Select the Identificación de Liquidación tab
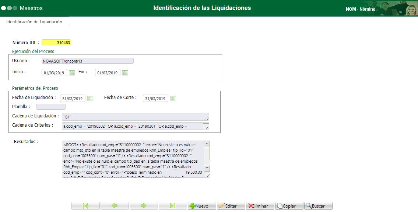 (34, 21)
